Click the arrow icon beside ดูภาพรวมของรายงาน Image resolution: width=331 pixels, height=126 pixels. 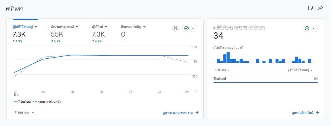point(197,113)
